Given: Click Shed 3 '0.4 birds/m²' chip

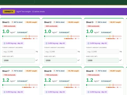Looking at the screenshot, I should [106, 32].
